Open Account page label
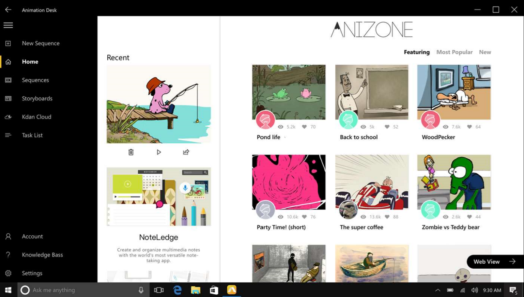This screenshot has width=524, height=297. point(32,236)
